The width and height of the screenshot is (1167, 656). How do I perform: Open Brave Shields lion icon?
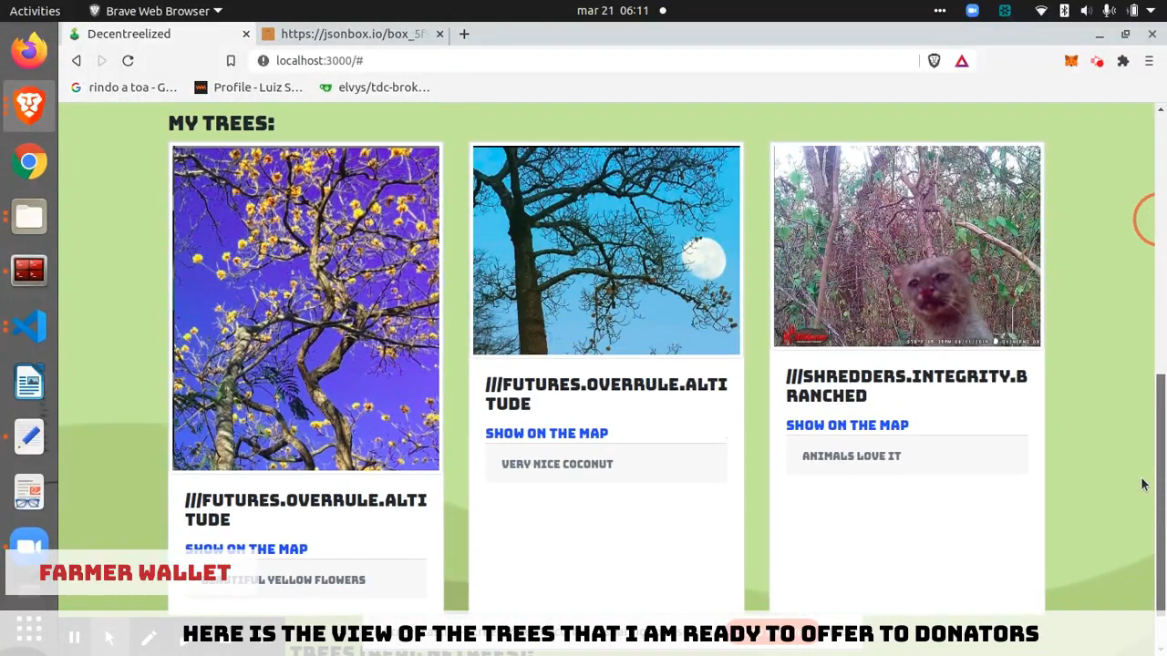coord(935,61)
